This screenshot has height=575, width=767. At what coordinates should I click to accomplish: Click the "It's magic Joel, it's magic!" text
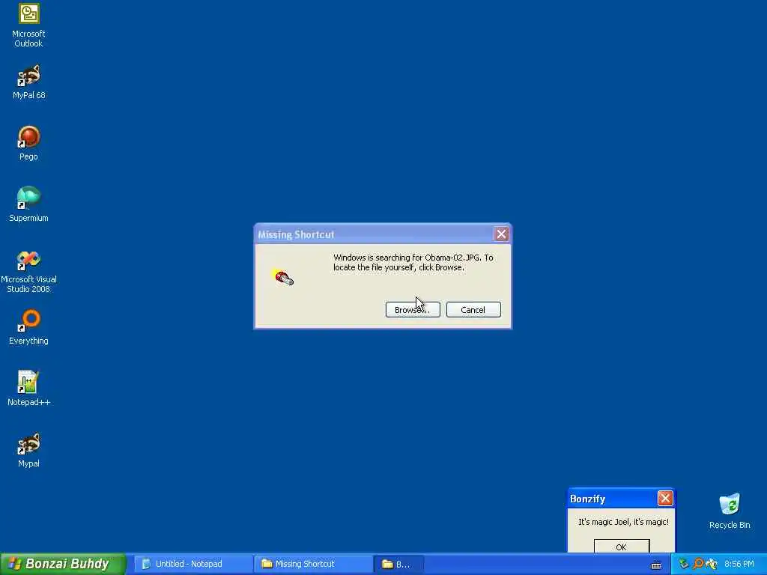coord(623,522)
